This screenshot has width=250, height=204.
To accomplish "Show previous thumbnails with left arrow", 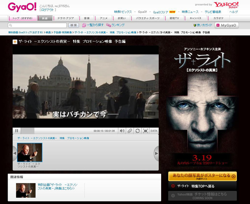I will tap(15, 153).
